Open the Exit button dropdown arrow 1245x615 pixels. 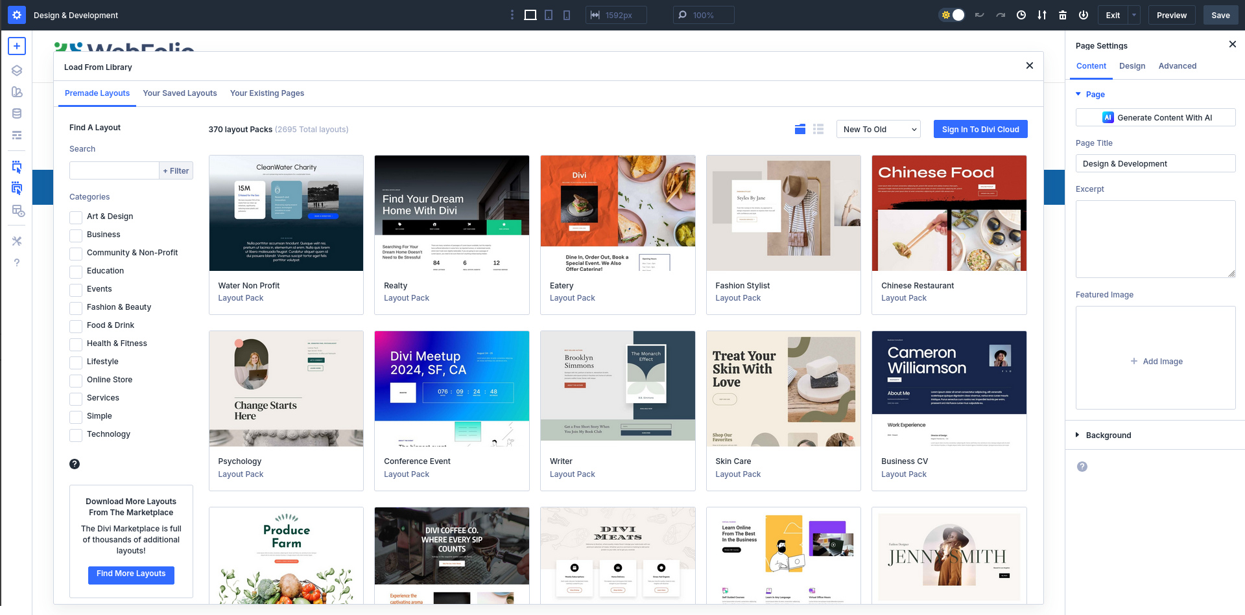coord(1134,15)
